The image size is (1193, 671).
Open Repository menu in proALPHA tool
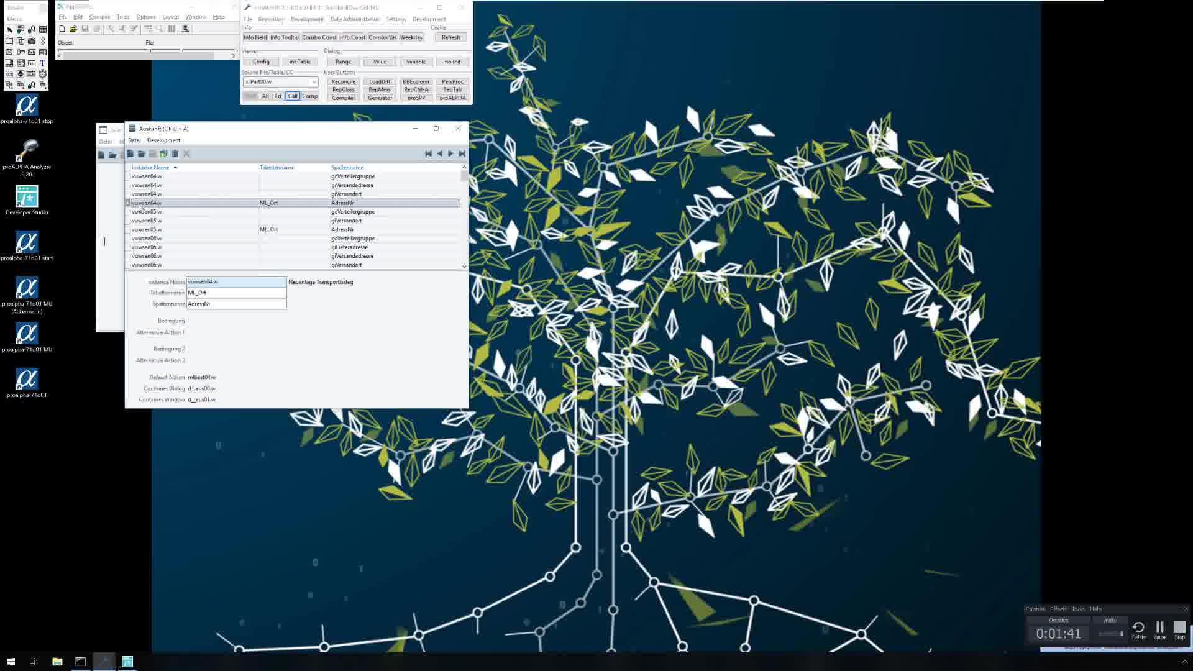pyautogui.click(x=271, y=19)
